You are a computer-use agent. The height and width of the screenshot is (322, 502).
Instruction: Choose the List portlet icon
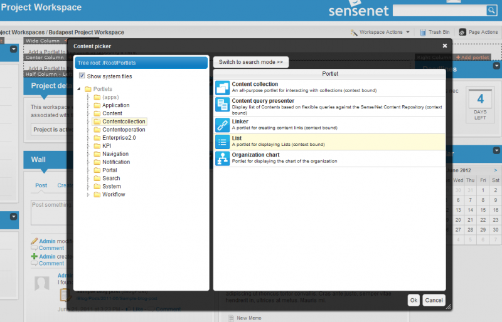[222, 142]
